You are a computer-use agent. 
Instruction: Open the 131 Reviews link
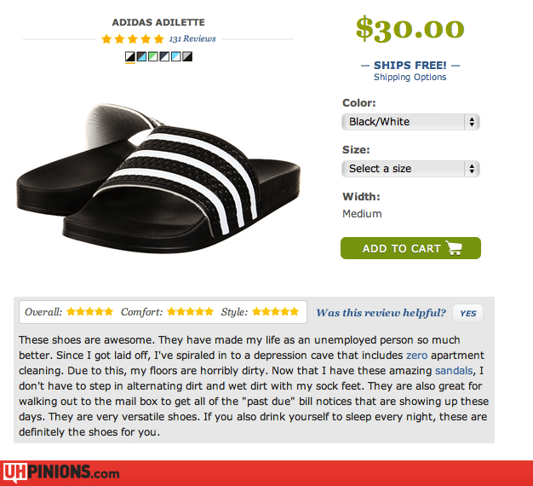192,38
